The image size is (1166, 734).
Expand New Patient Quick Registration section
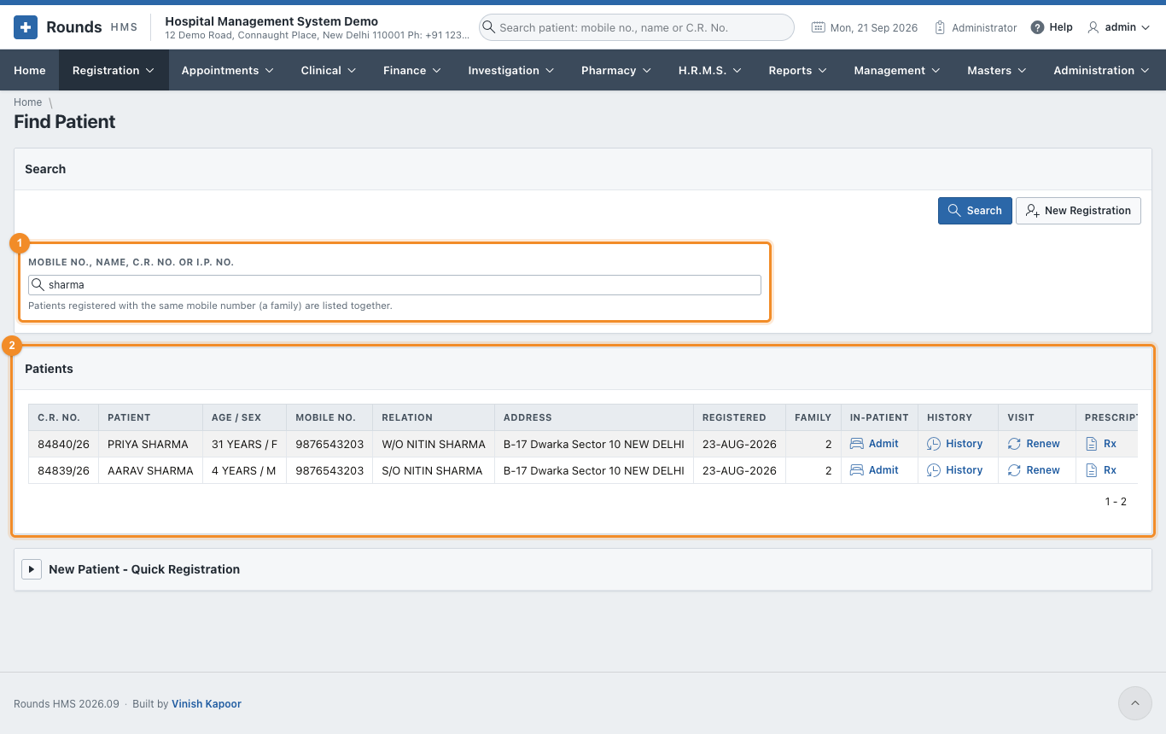32,569
